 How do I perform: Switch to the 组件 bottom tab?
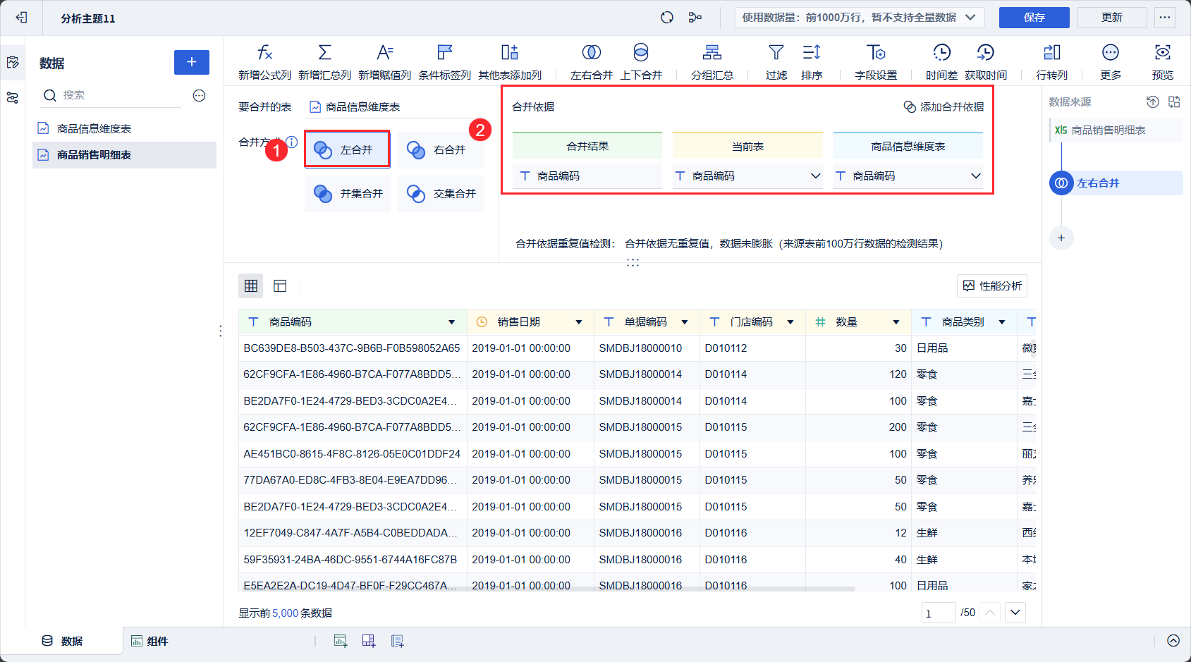tap(149, 641)
